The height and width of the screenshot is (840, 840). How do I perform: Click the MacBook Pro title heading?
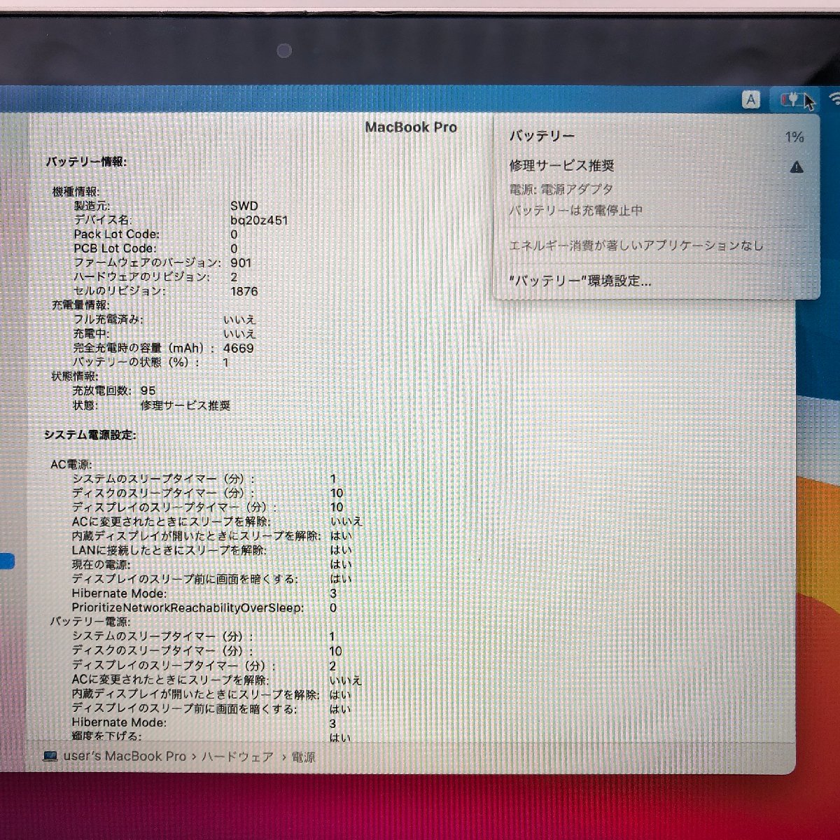(x=411, y=127)
